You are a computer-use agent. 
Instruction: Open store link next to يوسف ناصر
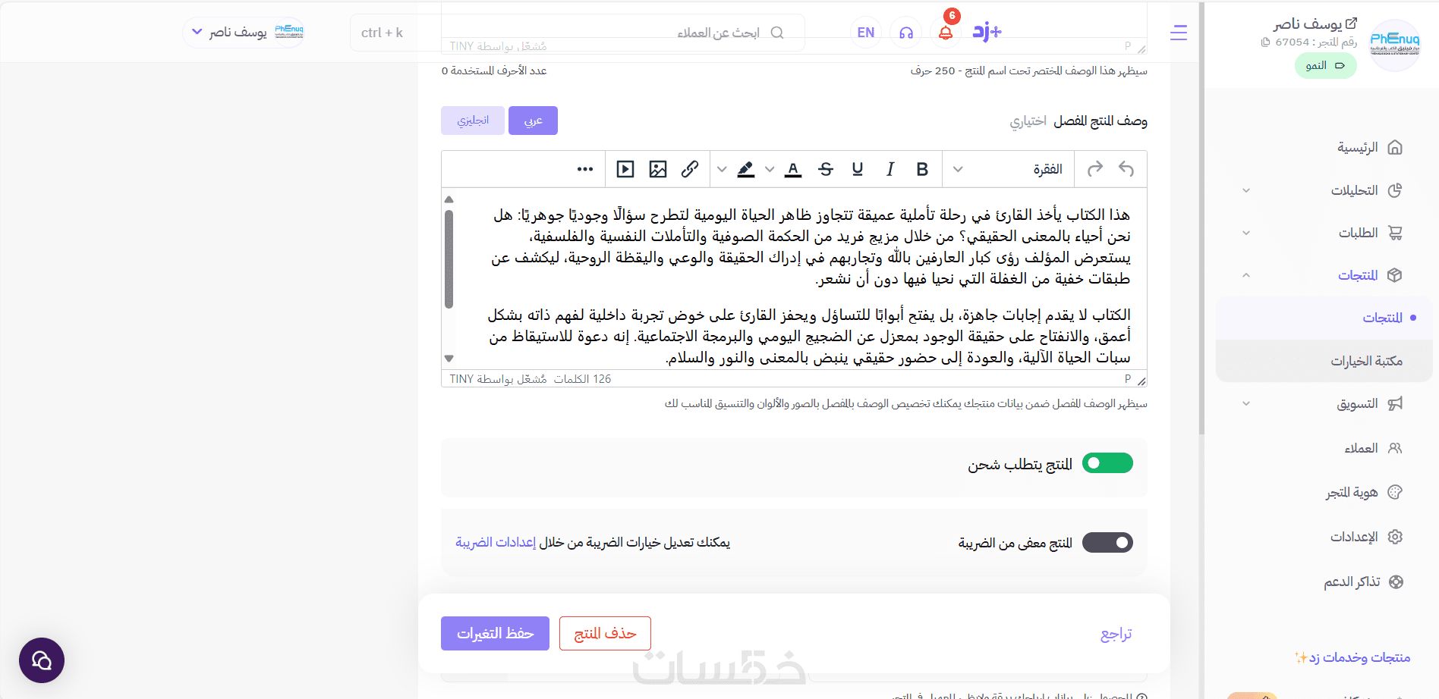click(1351, 24)
